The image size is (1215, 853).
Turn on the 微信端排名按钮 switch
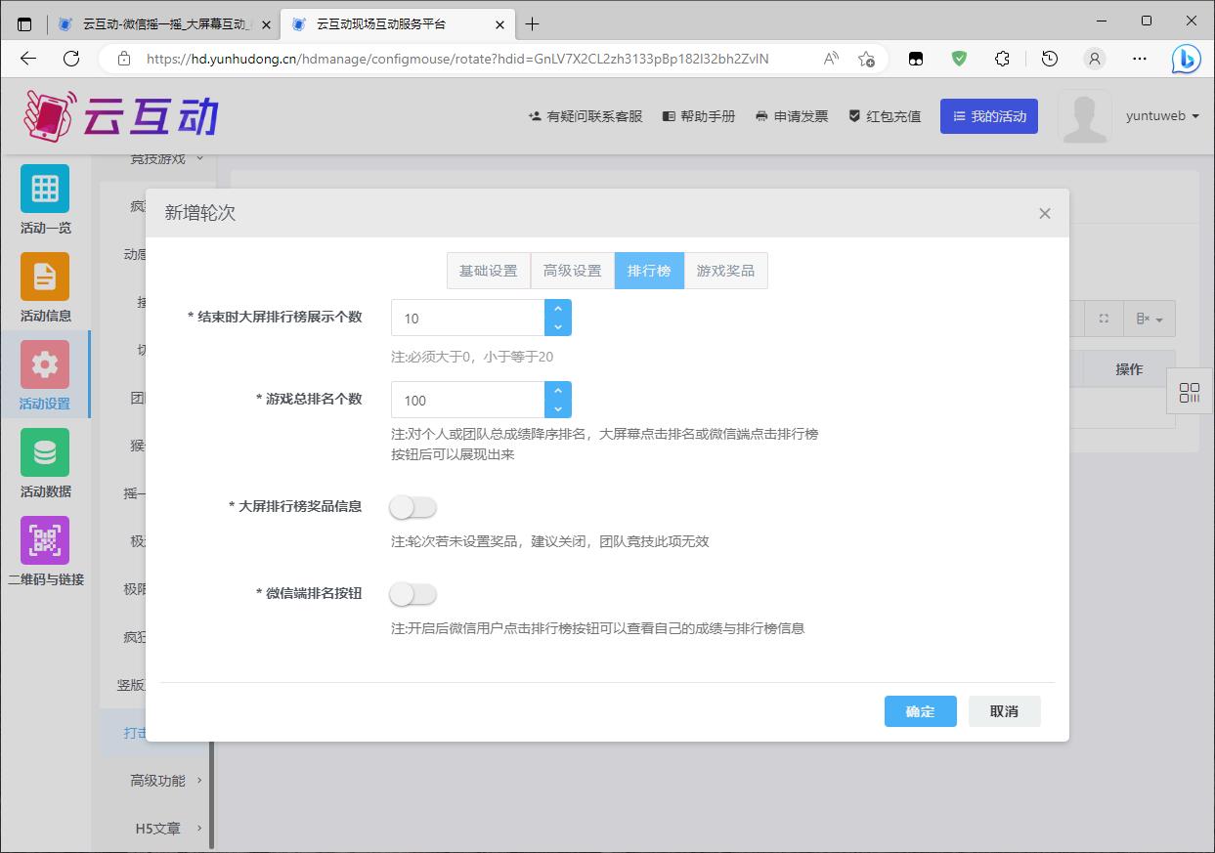pyautogui.click(x=412, y=594)
